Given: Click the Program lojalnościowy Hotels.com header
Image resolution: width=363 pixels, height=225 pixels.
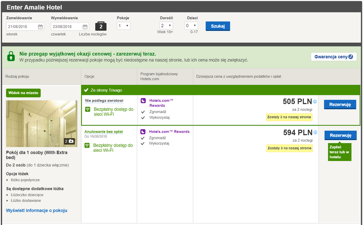Looking at the screenshot, I should click(159, 76).
